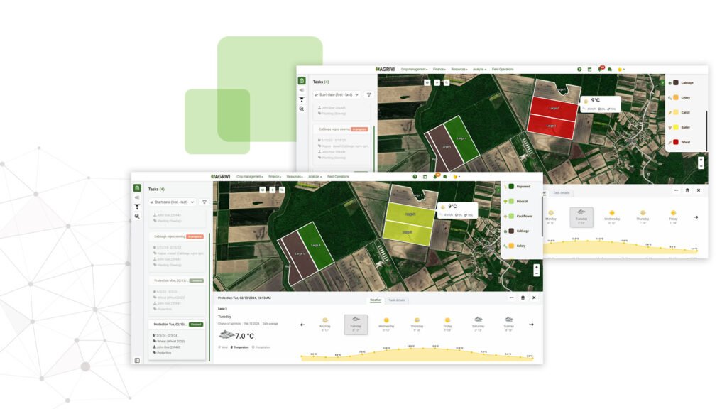Expand Analyze menu in back window
This screenshot has width=727, height=409.
(x=479, y=69)
